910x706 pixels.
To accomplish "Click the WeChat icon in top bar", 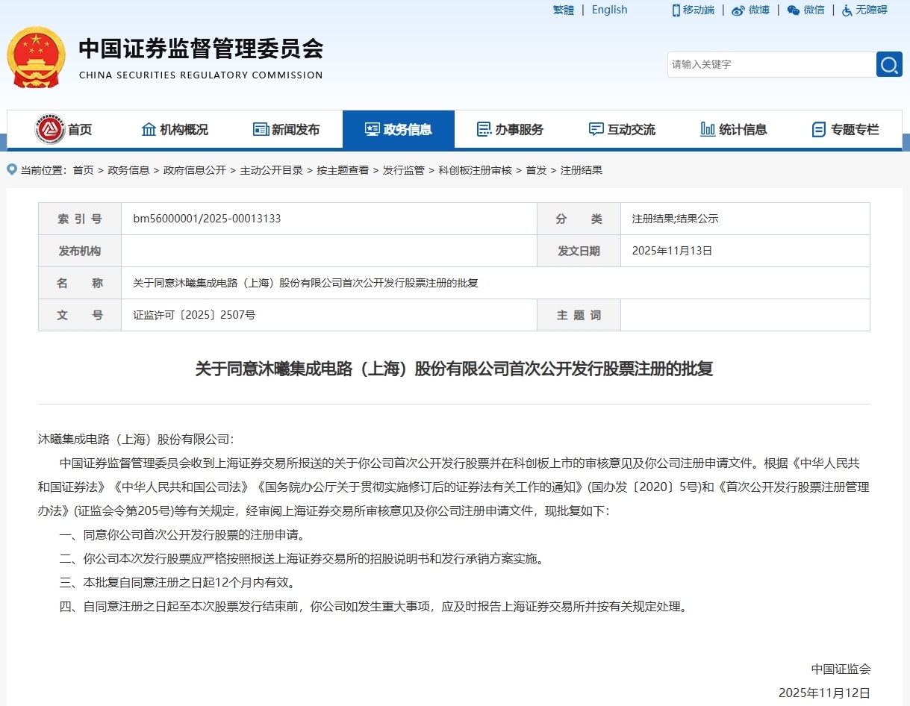I will coord(794,10).
